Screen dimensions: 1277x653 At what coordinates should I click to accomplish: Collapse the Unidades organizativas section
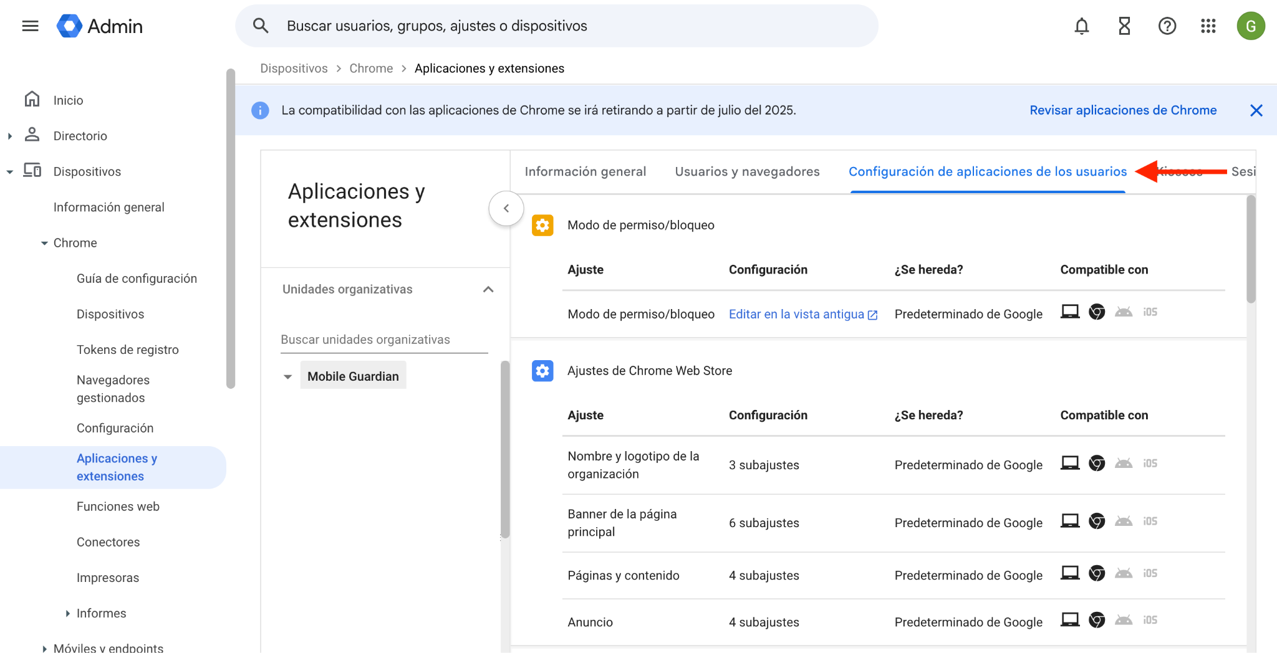click(x=488, y=290)
